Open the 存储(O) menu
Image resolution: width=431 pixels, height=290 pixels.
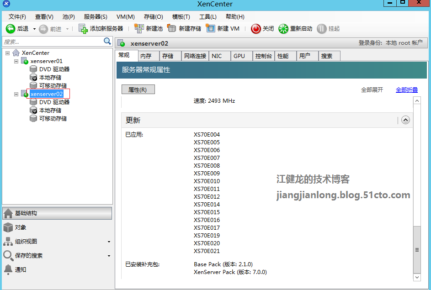tap(153, 17)
